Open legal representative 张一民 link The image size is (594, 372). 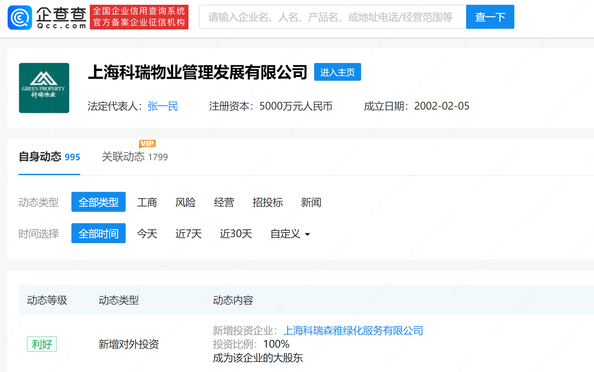pos(163,106)
